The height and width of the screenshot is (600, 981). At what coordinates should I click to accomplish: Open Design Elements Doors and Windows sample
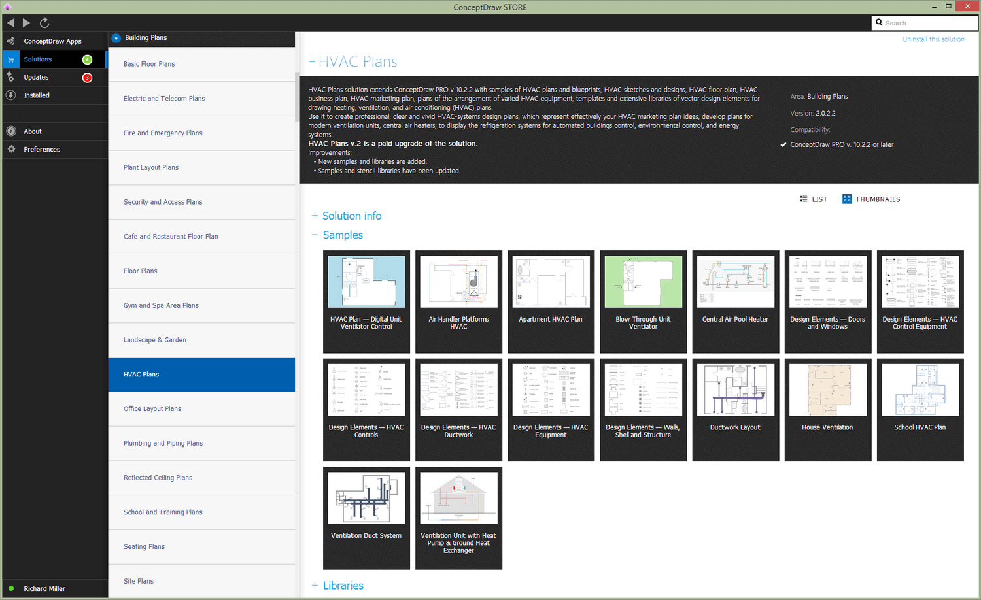[828, 302]
